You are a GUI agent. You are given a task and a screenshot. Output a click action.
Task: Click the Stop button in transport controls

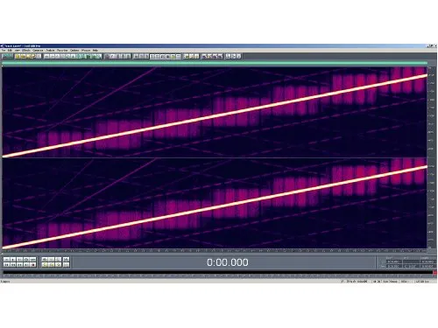point(7,260)
